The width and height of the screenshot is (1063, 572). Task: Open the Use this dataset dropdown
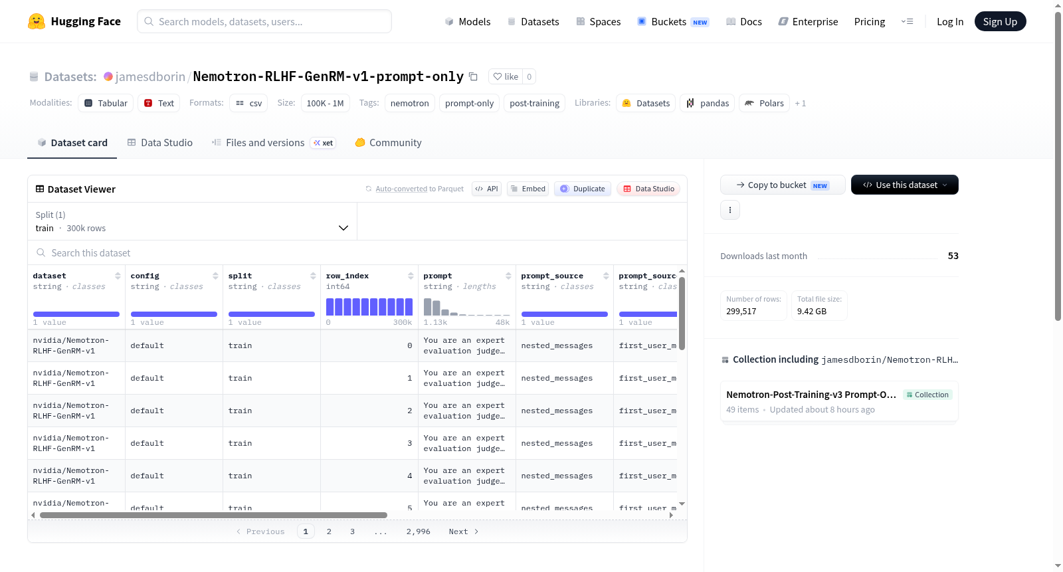(x=904, y=185)
